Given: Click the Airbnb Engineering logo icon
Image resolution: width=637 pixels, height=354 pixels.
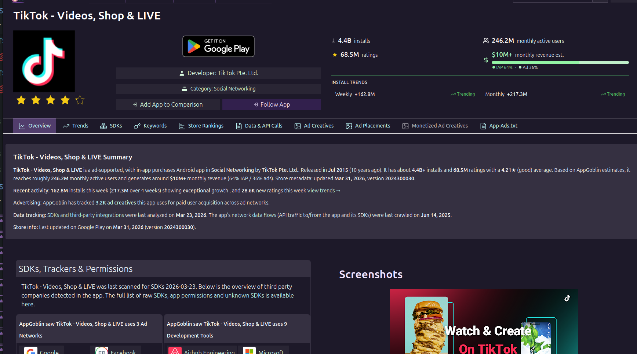Looking at the screenshot, I should point(175,351).
